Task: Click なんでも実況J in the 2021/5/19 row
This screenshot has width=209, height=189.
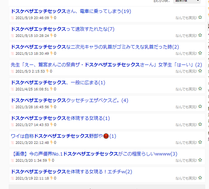Action: coord(186,18)
